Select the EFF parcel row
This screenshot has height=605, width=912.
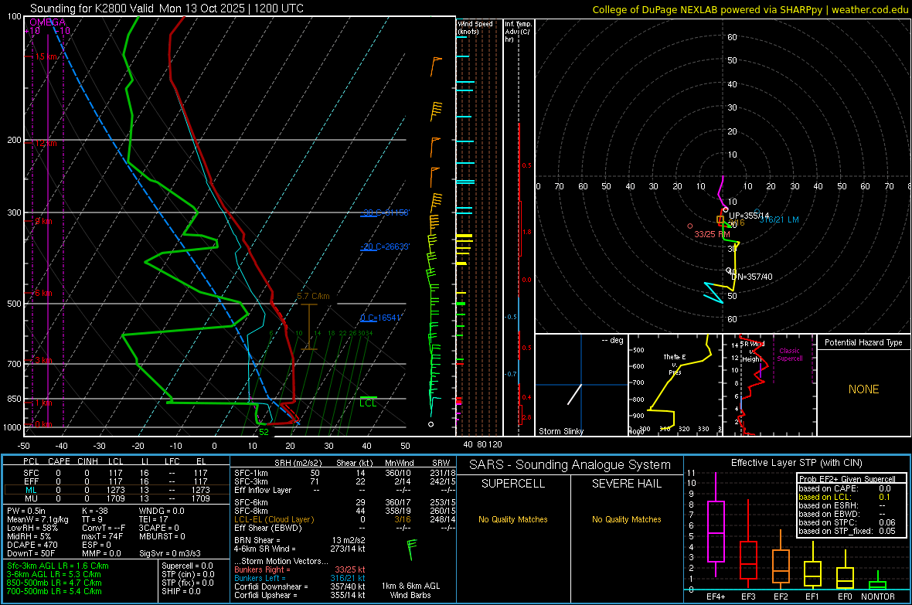click(116, 481)
